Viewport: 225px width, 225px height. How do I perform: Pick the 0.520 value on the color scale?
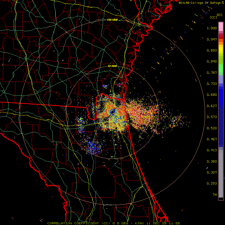point(212,128)
